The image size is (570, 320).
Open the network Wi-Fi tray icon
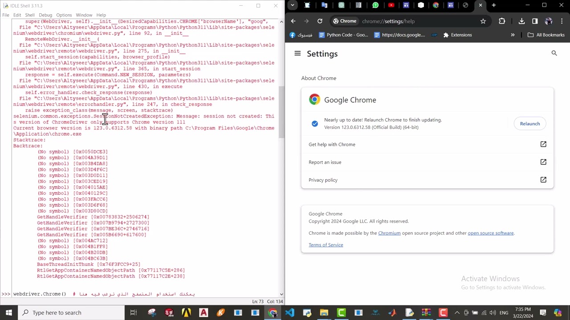coord(484,312)
